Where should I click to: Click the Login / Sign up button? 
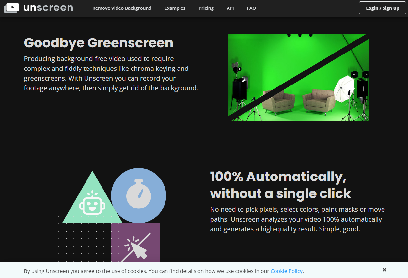(382, 8)
